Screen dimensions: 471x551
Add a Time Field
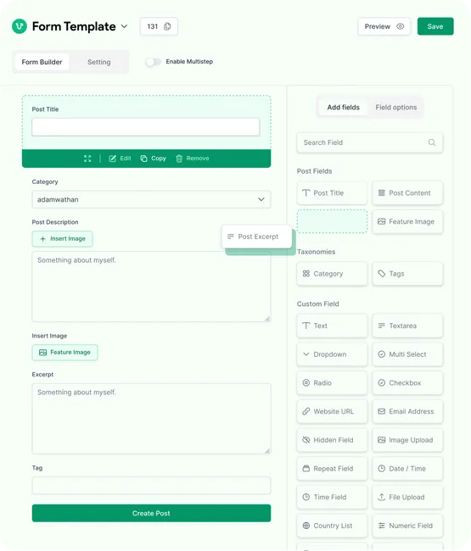pos(332,497)
